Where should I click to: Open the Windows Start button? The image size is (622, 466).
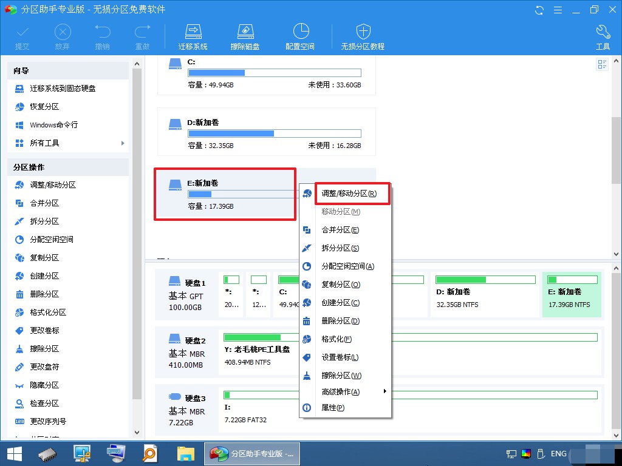pyautogui.click(x=15, y=454)
